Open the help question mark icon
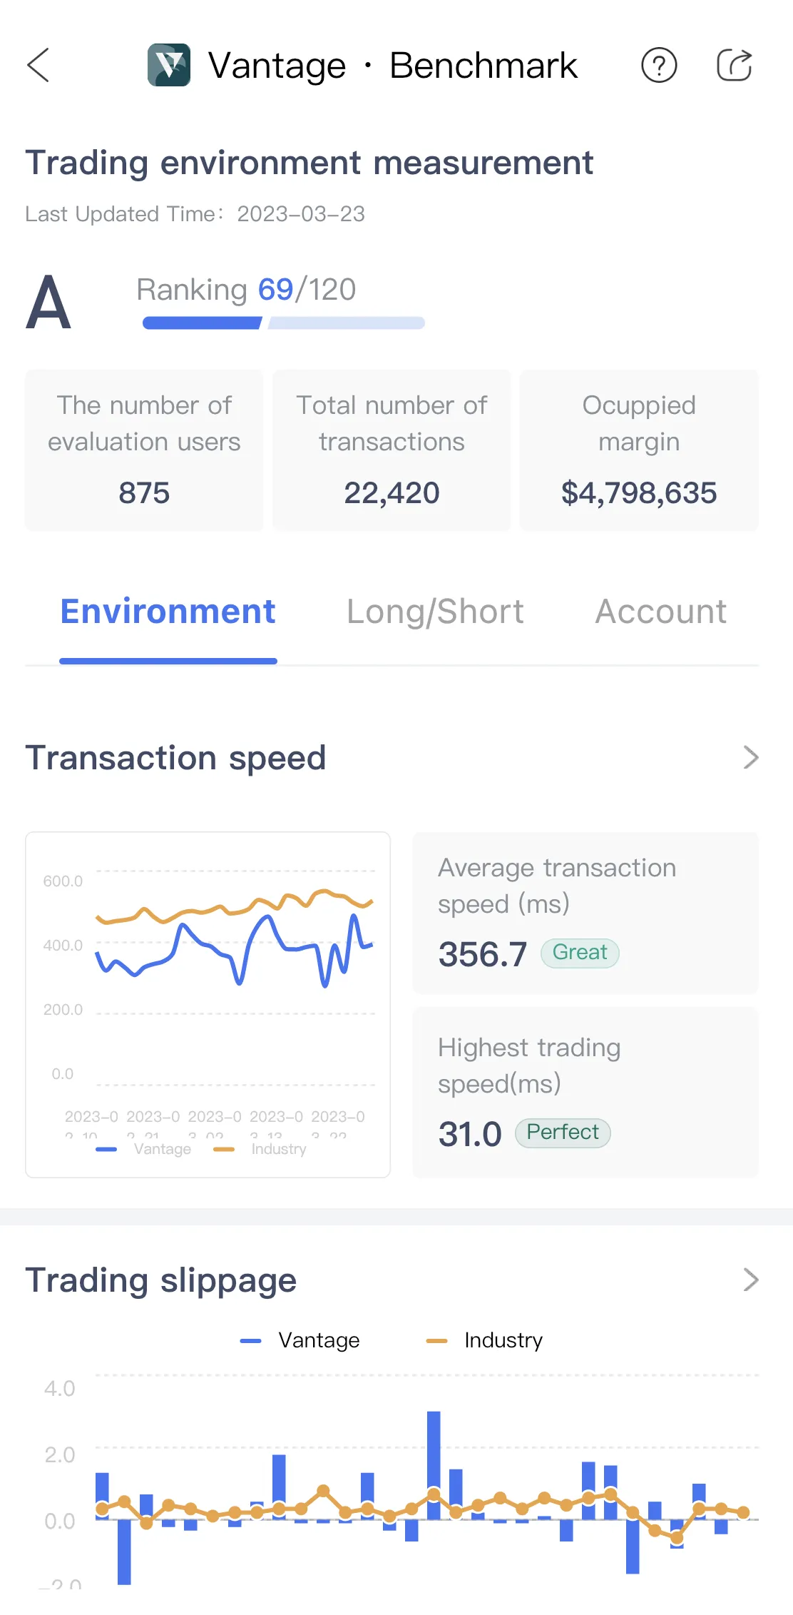The image size is (793, 1615). [x=659, y=65]
